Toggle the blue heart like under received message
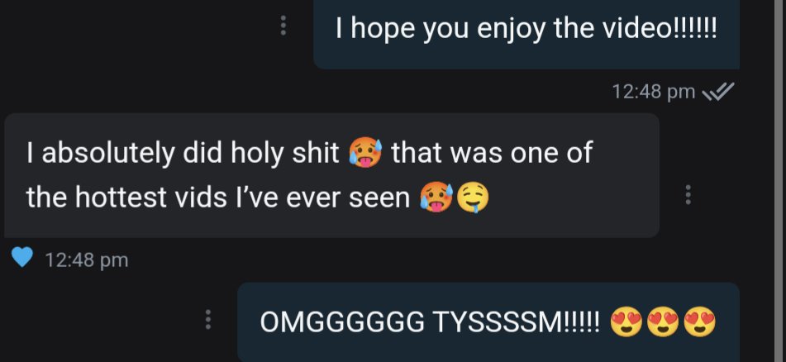The width and height of the screenshot is (786, 362). coord(22,258)
